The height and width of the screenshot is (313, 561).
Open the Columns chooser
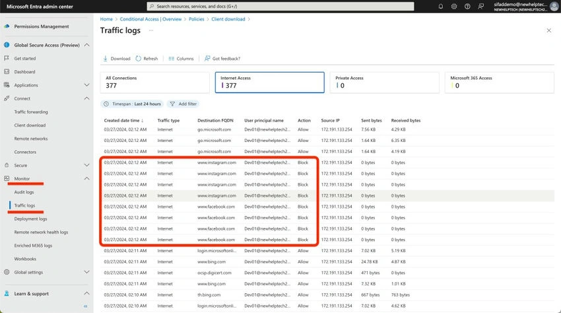tap(181, 58)
